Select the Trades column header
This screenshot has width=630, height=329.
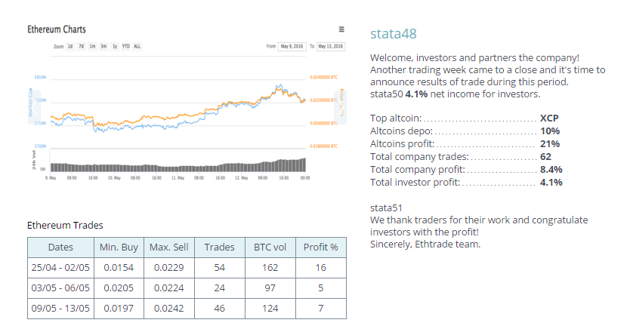(219, 248)
